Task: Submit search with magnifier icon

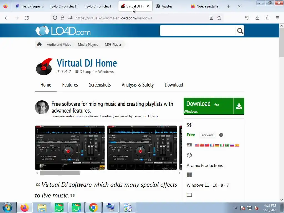Action: click(240, 31)
